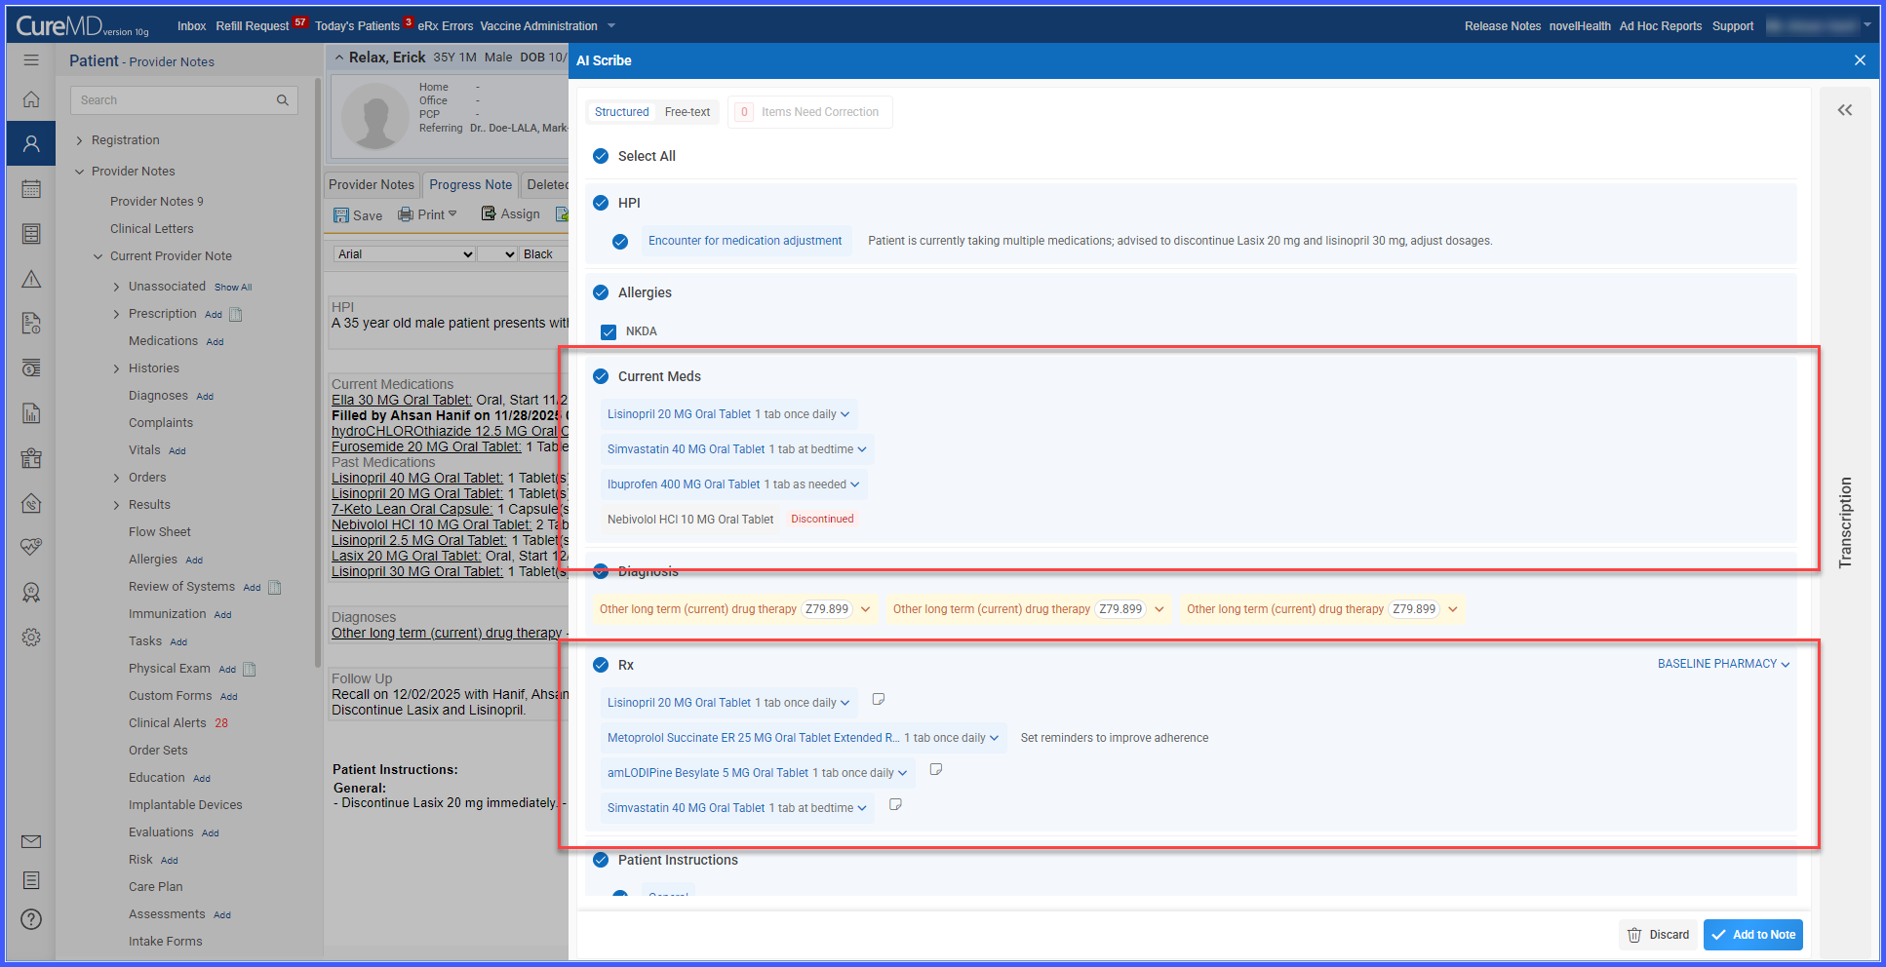Open the Black font color dropdown
Screen dimensions: 1886x967
[543, 254]
